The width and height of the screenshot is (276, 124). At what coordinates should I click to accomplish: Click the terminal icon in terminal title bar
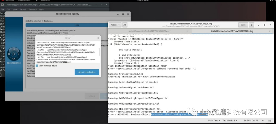(x=2, y=5)
